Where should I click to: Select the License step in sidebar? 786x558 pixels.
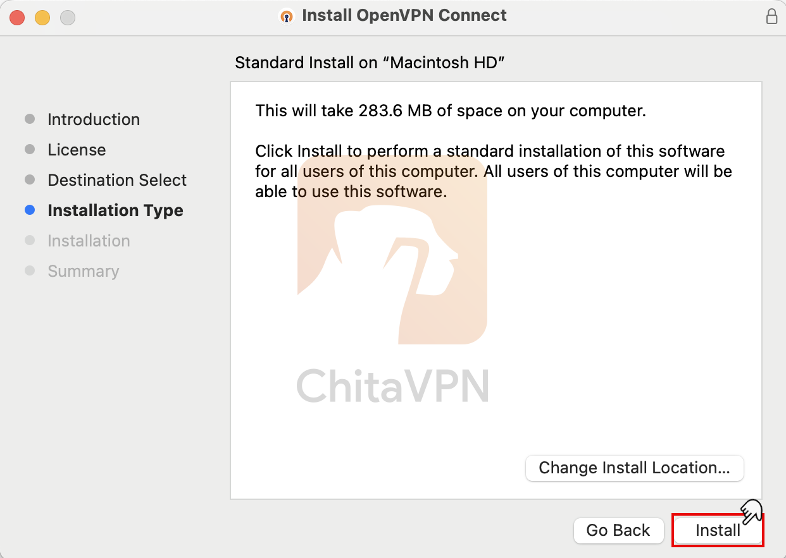point(77,150)
